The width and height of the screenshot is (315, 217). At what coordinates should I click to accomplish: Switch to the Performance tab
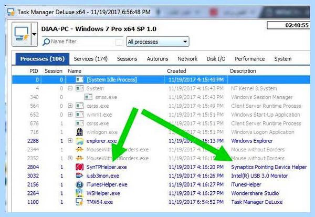coord(250,59)
